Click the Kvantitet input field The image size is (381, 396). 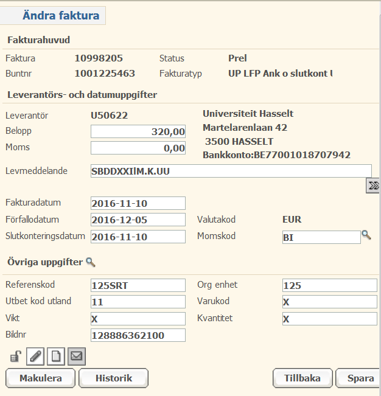(330, 319)
